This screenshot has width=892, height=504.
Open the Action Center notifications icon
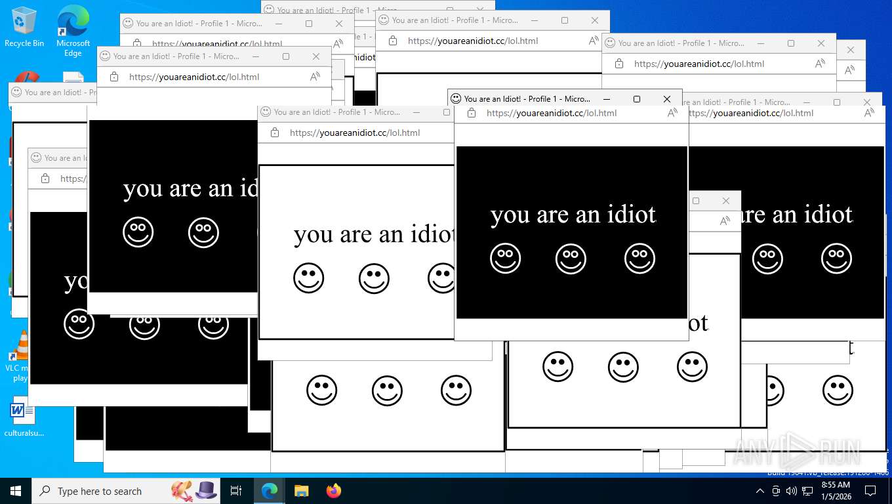870,491
